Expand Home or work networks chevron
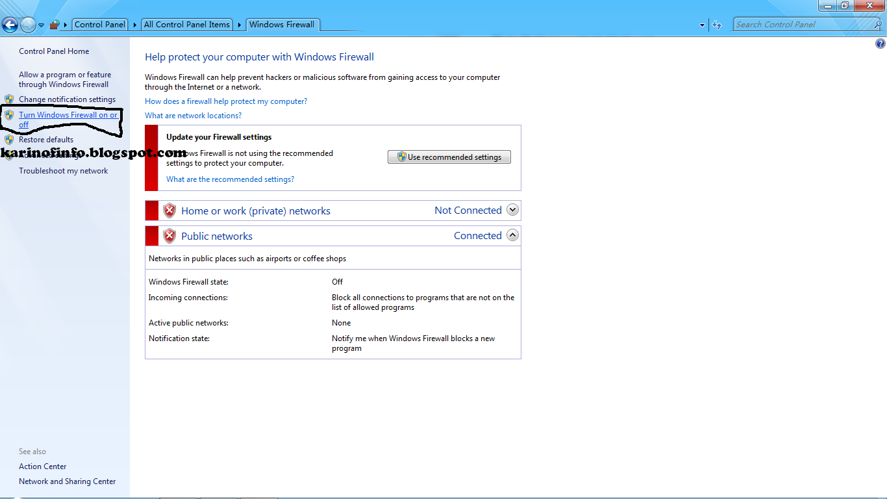This screenshot has height=499, width=887. click(512, 210)
